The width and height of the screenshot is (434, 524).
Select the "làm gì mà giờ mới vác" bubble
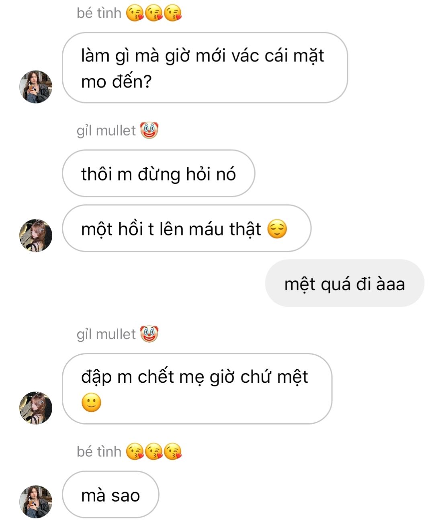point(205,68)
